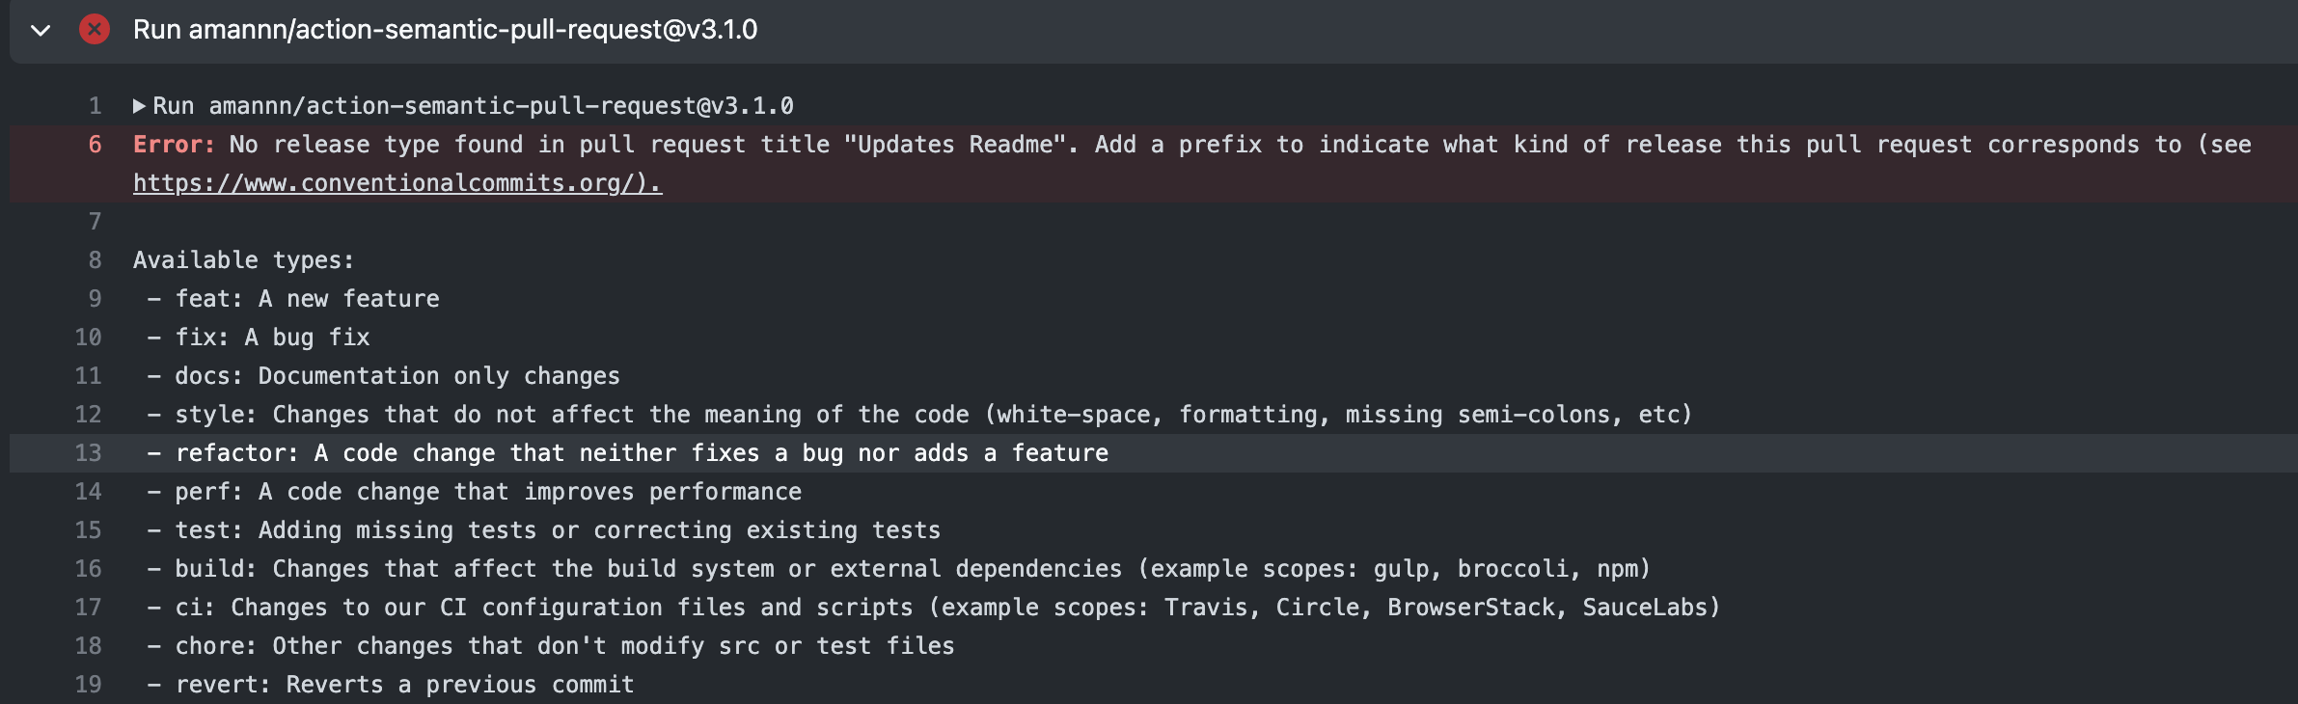Viewport: 2298px width, 704px height.
Task: Click line number 1 in the log
Action: coord(94,106)
